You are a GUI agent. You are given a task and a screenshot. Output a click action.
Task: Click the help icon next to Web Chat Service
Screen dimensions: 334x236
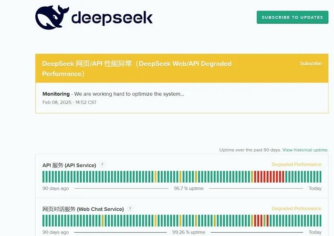(130, 208)
